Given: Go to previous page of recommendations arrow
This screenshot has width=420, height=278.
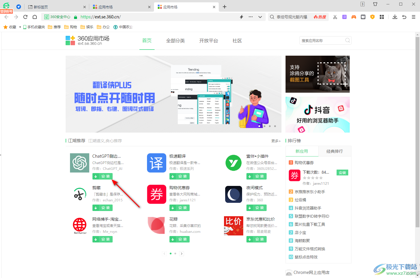Looking at the screenshot, I should pos(164,254).
